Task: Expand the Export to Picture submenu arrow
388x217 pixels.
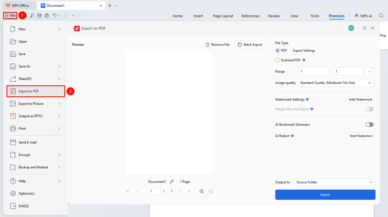Action: 59,104
